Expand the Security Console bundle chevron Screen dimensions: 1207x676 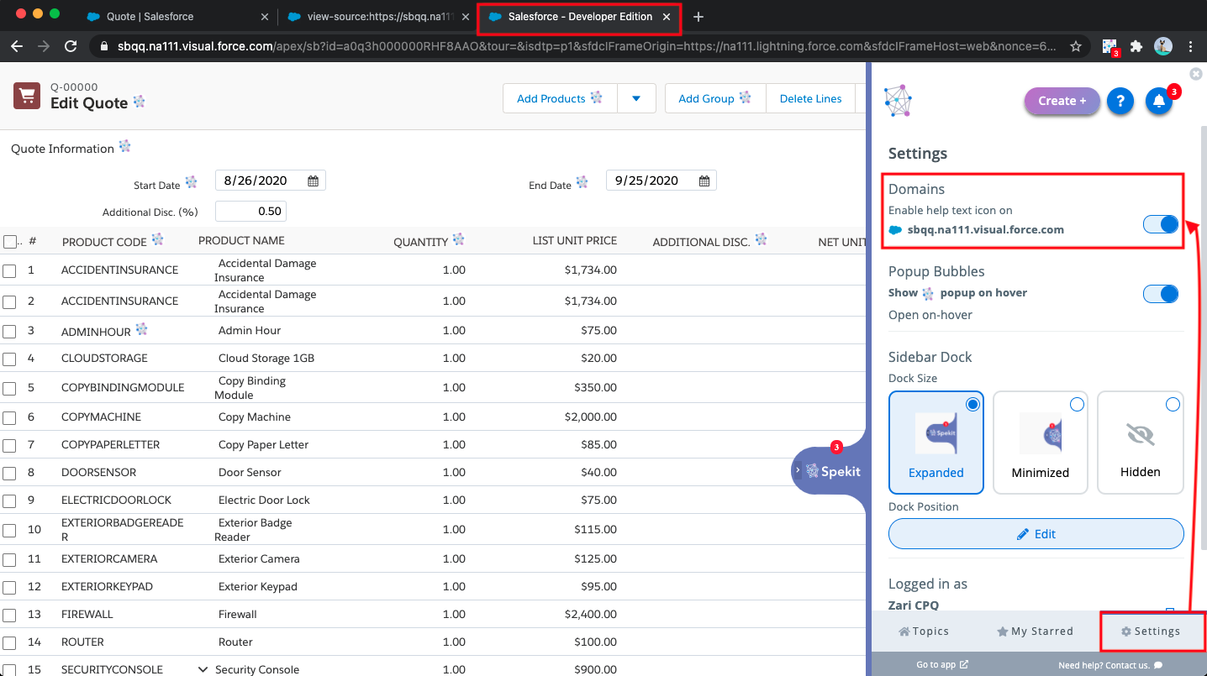tap(203, 669)
